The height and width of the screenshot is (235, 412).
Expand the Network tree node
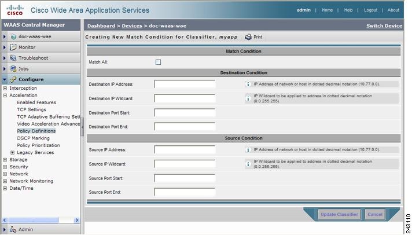coord(5,174)
